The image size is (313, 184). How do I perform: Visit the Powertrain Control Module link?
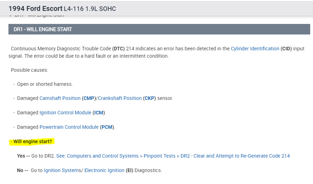[69, 127]
